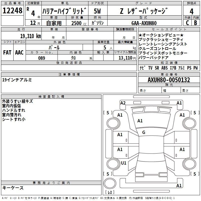Select the AAC air conditioner cell
Screen dimensions: 201x201
tap(19, 52)
